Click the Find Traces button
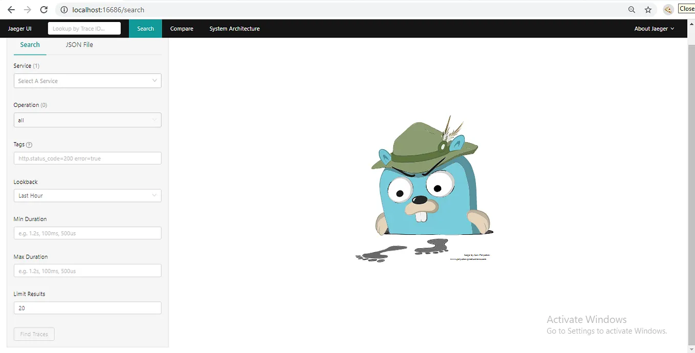 [x=34, y=334]
